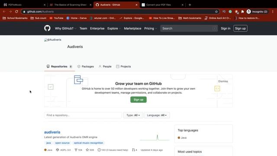The height and width of the screenshot is (156, 277).
Task: Click the green circle extension icon
Action: pyautogui.click(x=230, y=12)
